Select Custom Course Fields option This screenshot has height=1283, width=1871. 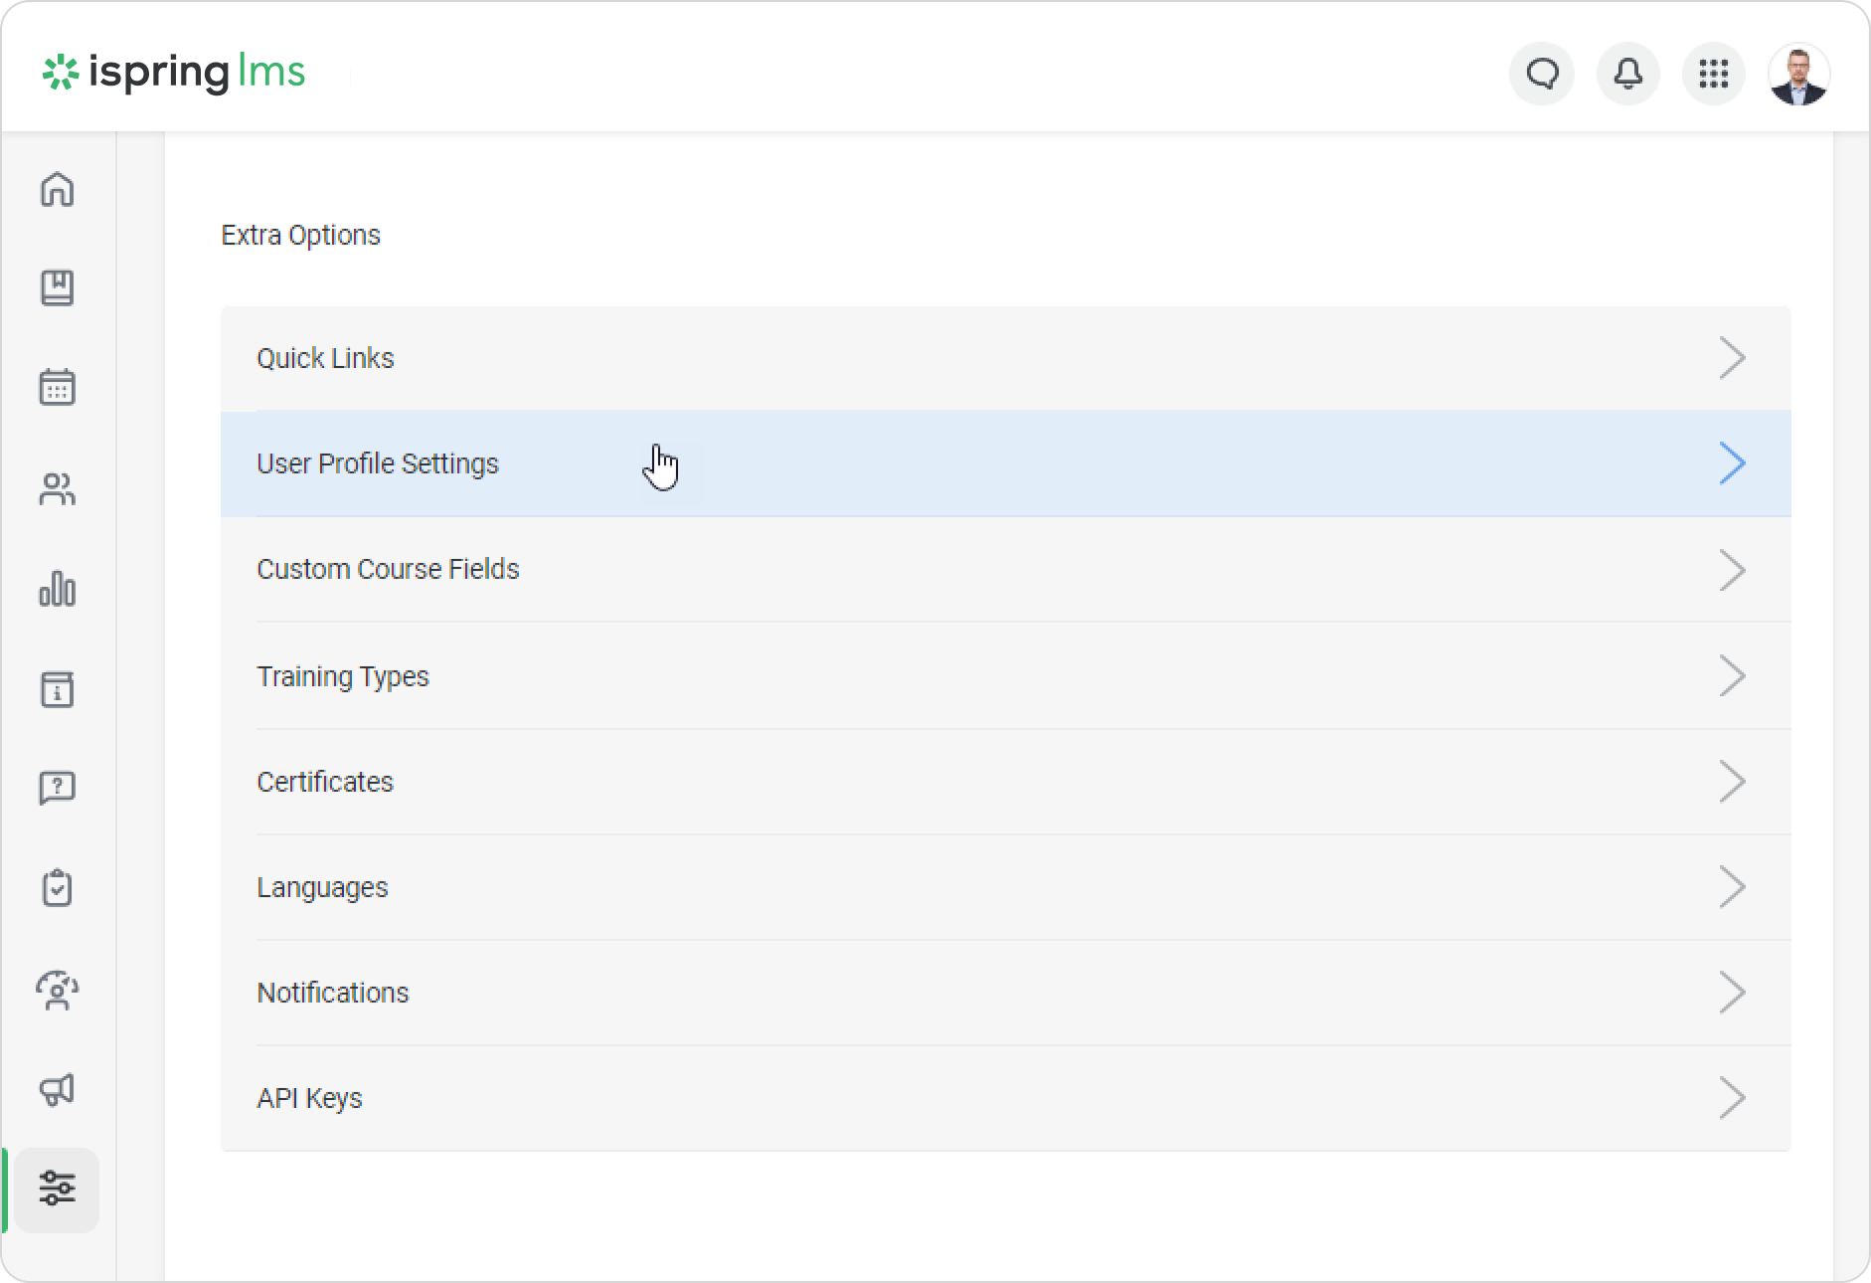pyautogui.click(x=388, y=569)
